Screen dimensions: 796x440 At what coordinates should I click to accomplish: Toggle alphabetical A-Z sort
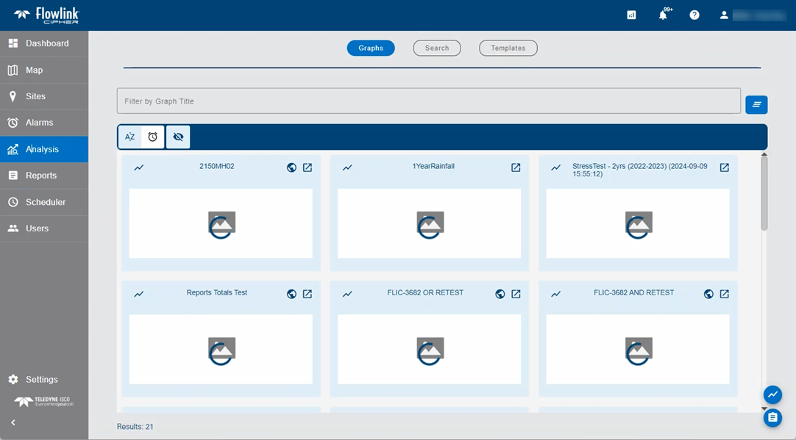(130, 137)
